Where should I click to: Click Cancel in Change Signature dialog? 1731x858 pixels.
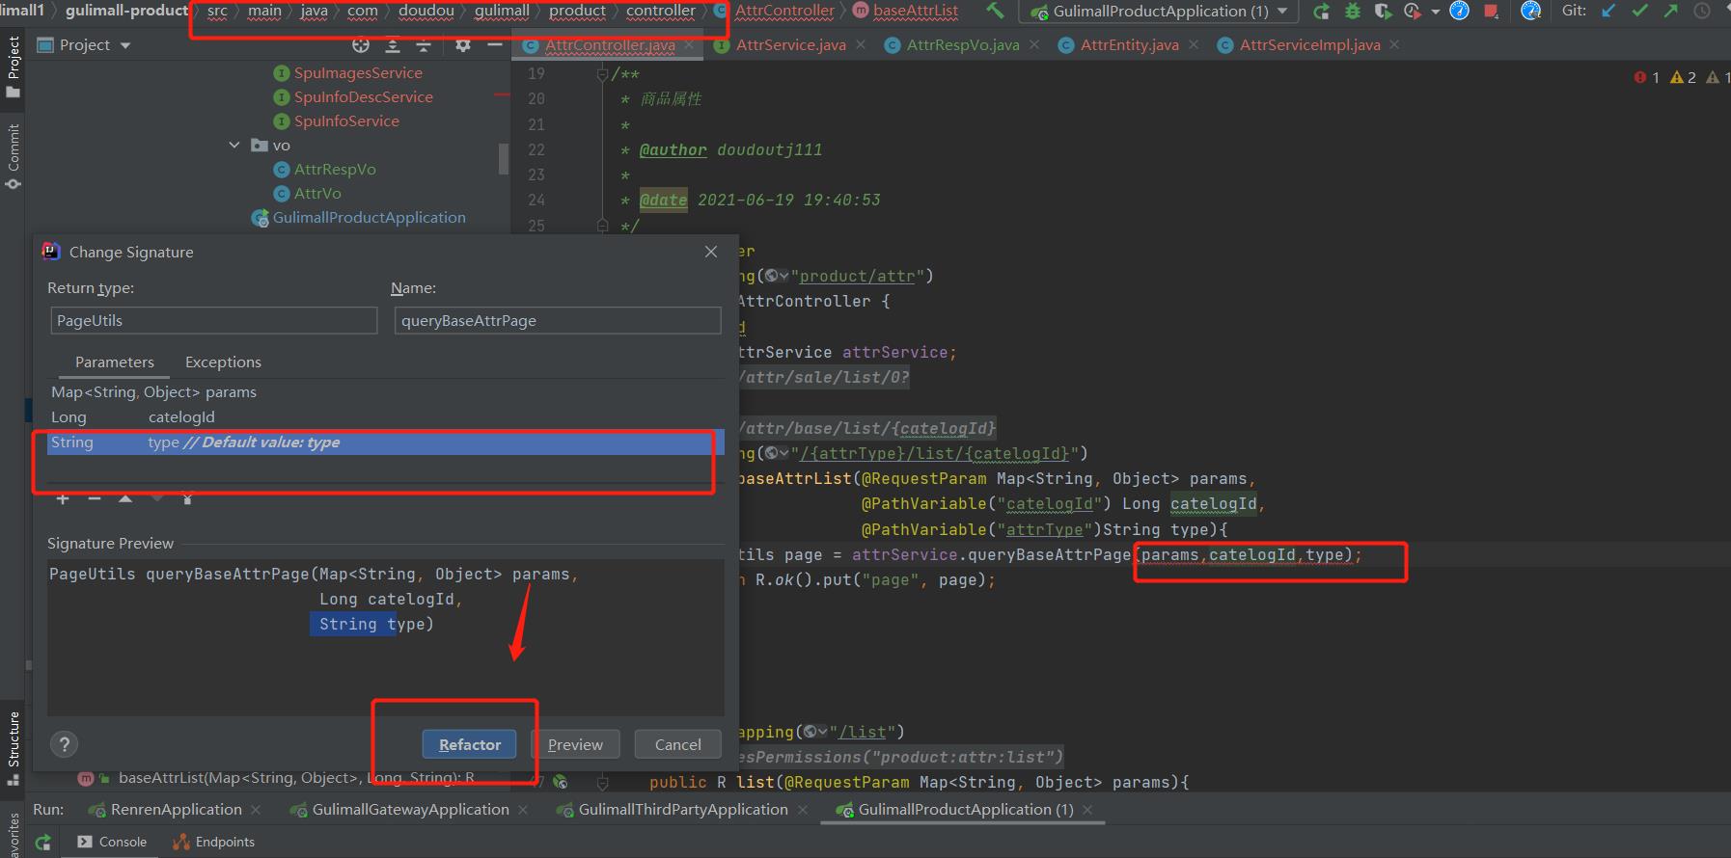point(677,744)
